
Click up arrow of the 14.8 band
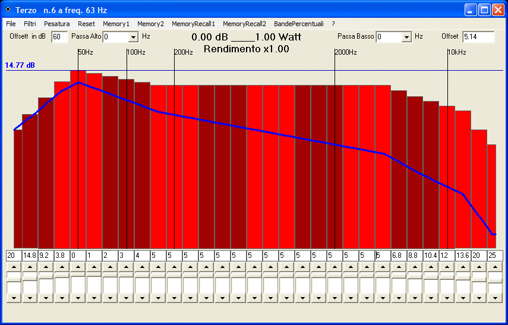30,267
